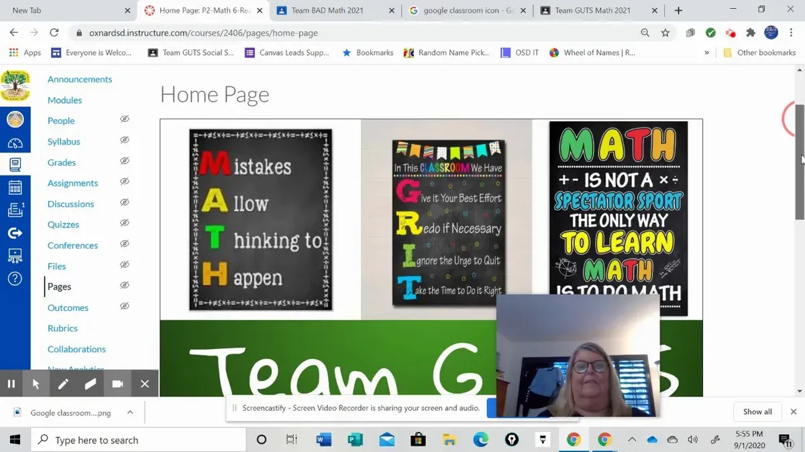Screen dimensions: 805x452
Task: Open the Calendar icon in Canvas sidebar
Action: click(15, 187)
